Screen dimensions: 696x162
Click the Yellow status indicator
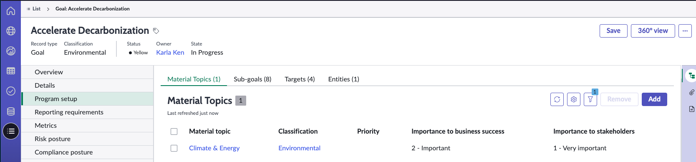(138, 53)
